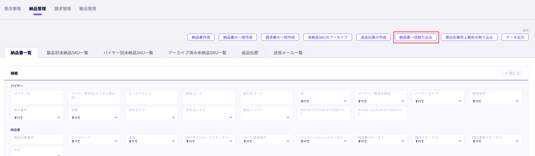Viewport: 535px width, 156px height.
Task: Open the 請求条件 dropdown
Action: click(495, 97)
